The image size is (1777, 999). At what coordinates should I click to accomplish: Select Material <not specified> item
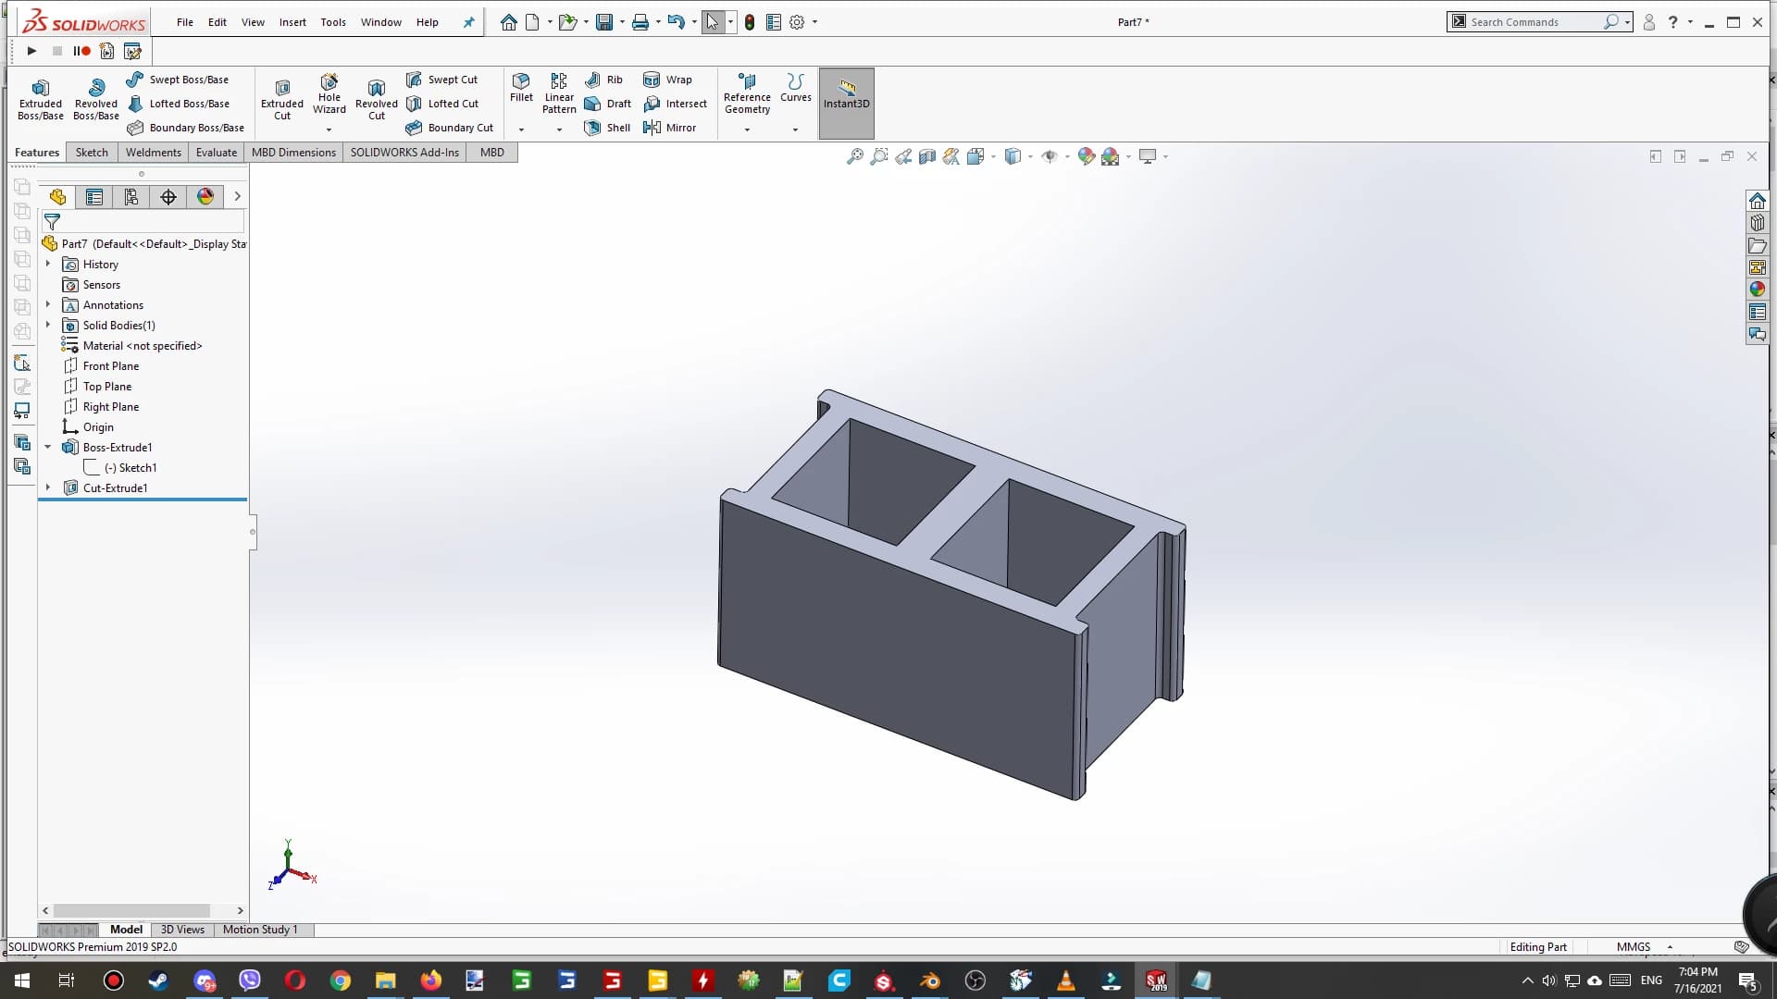pyautogui.click(x=131, y=345)
